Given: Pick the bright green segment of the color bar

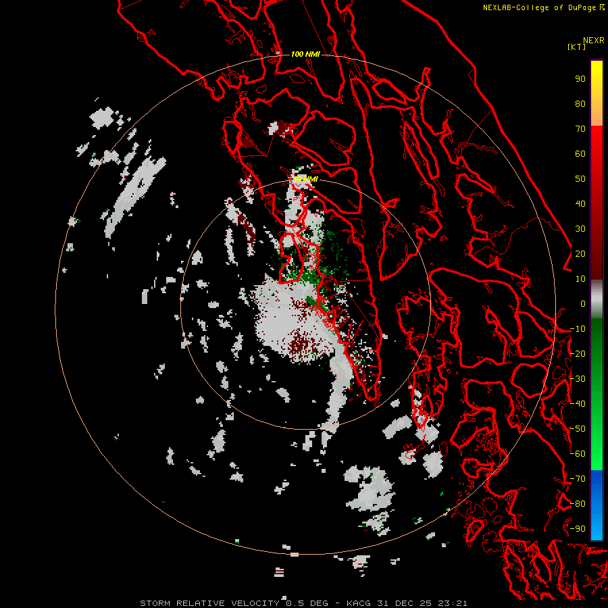Looking at the screenshot, I should click(x=597, y=446).
